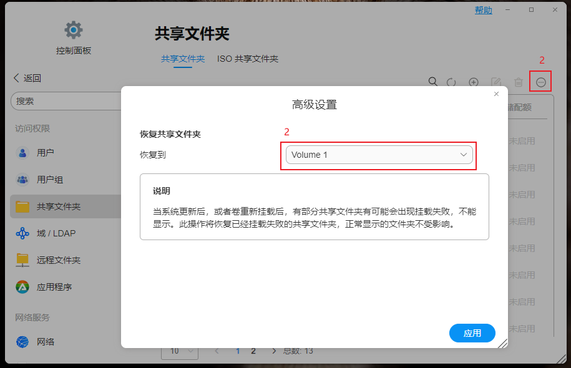Go back using the 返回 button

pyautogui.click(x=27, y=78)
